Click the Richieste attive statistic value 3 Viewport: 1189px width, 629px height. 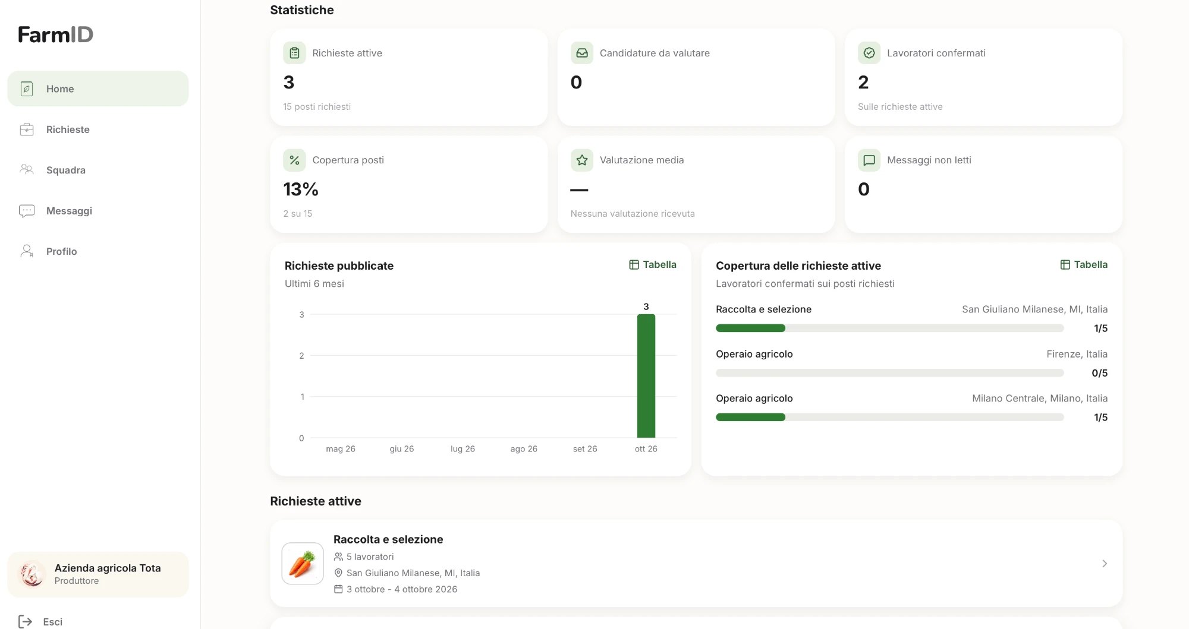pyautogui.click(x=289, y=83)
